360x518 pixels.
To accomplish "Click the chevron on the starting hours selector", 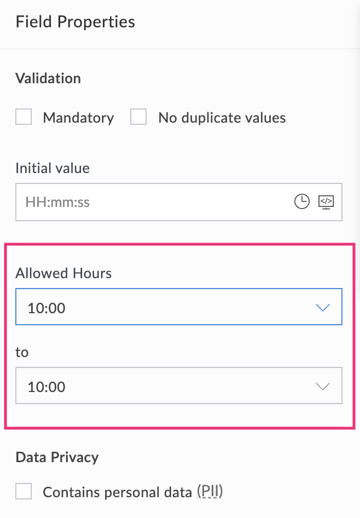I will point(322,307).
